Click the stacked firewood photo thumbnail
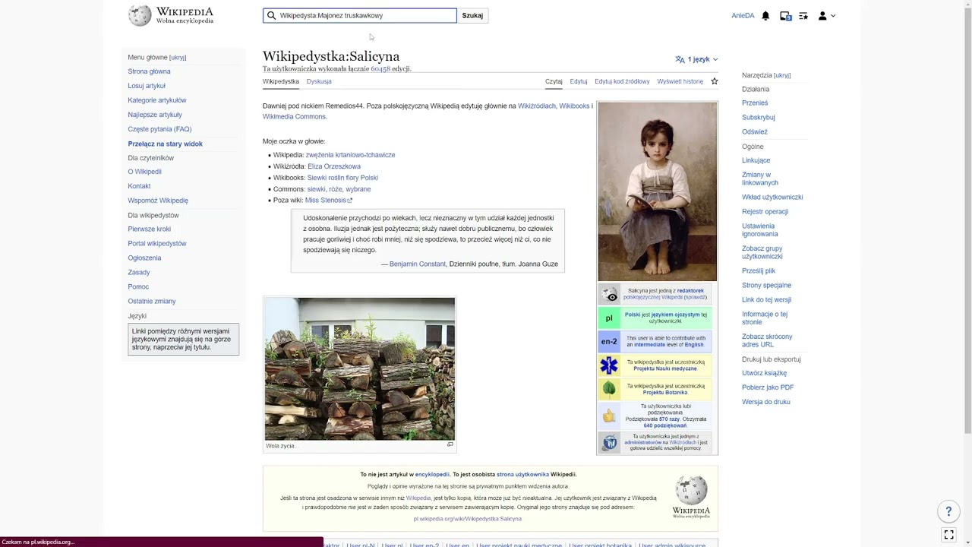The height and width of the screenshot is (547, 972). [360, 368]
